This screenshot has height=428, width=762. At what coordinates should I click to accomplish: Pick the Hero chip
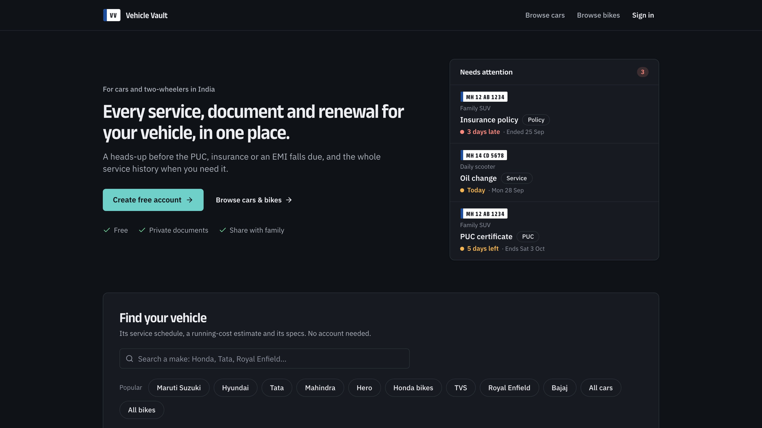[364, 388]
